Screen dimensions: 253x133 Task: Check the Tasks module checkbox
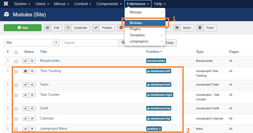16,85
